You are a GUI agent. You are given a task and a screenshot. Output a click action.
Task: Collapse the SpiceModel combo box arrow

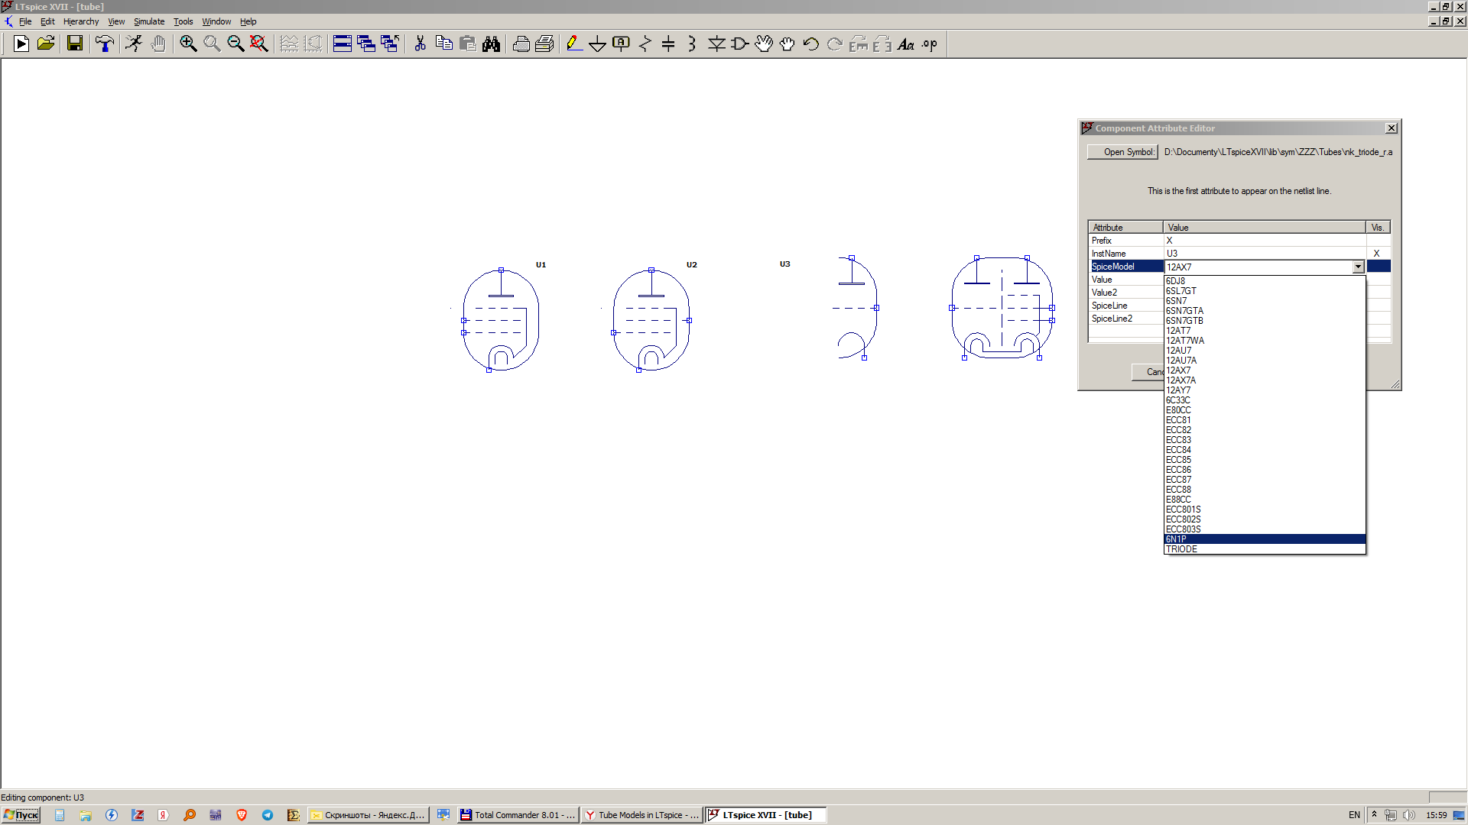pos(1358,267)
